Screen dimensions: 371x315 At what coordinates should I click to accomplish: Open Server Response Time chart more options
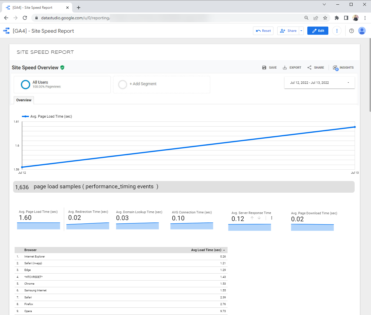[x=272, y=218]
